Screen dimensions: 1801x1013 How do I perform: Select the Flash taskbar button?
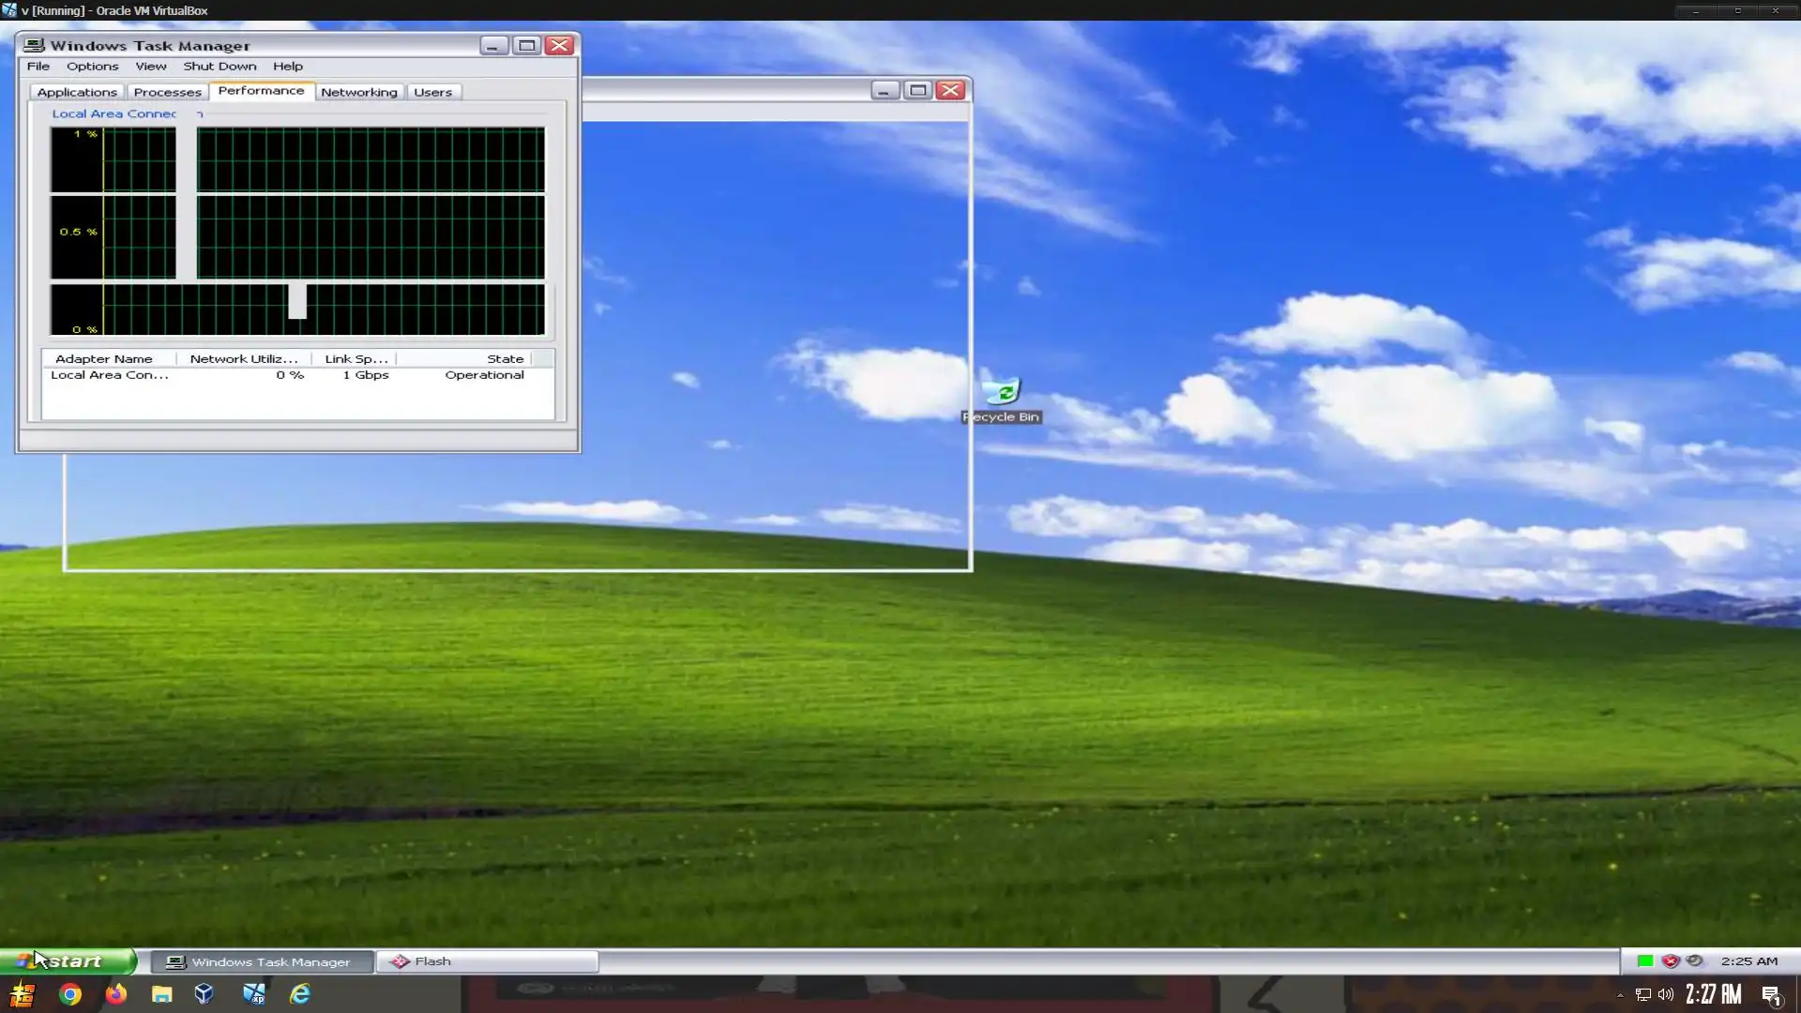(x=486, y=961)
